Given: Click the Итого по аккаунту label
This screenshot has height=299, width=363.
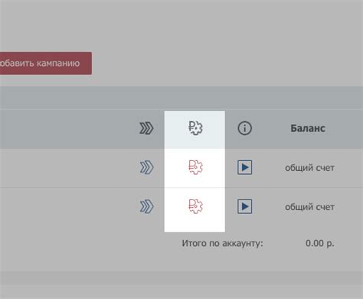Looking at the screenshot, I should pyautogui.click(x=222, y=244).
